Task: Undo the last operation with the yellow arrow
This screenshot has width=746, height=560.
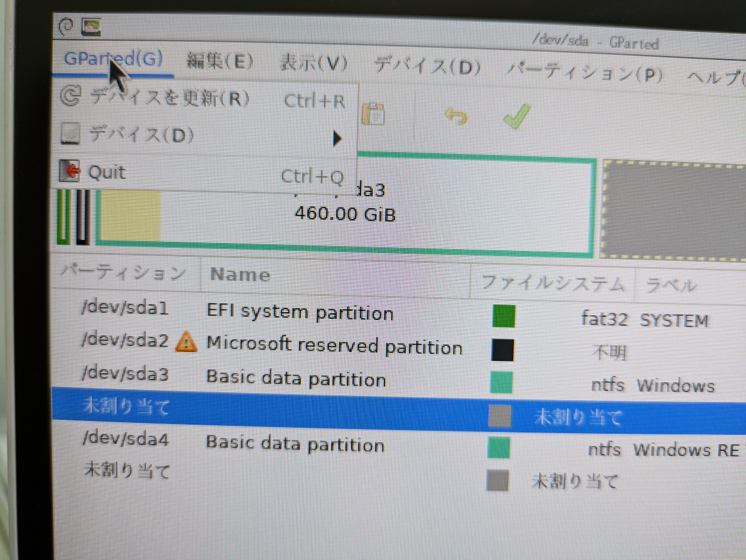Action: pos(455,116)
